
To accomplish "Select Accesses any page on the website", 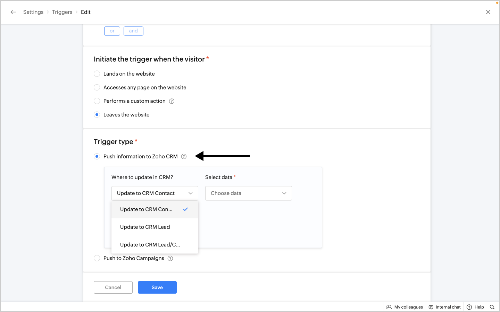I will [x=97, y=87].
